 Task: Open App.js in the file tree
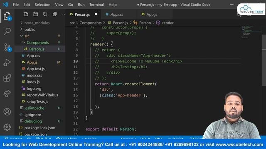click(x=40, y=62)
